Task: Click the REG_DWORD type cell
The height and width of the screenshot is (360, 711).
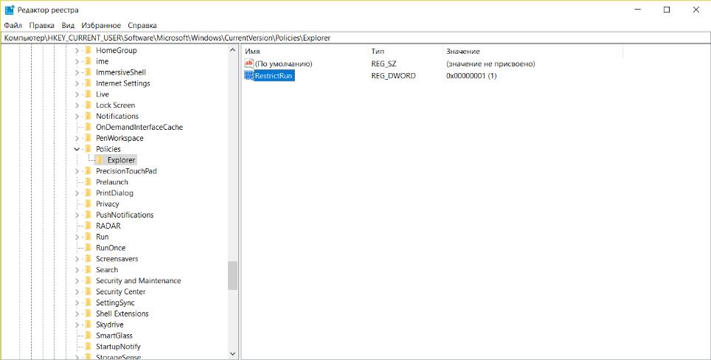Action: (393, 76)
